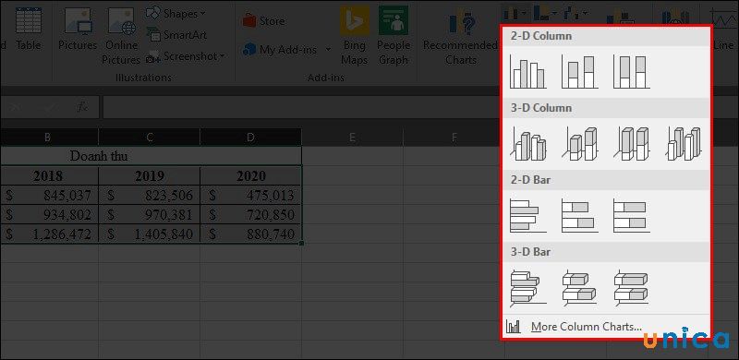Select column C header

[150, 138]
